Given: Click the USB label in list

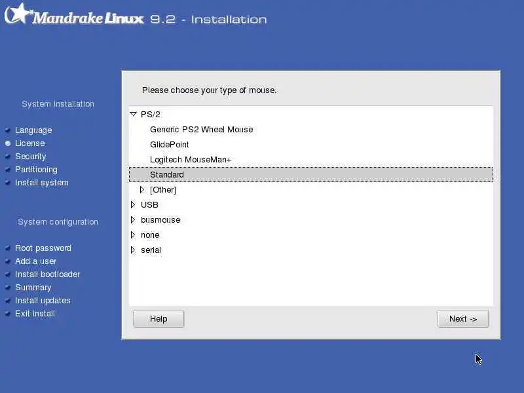Looking at the screenshot, I should pyautogui.click(x=149, y=205).
